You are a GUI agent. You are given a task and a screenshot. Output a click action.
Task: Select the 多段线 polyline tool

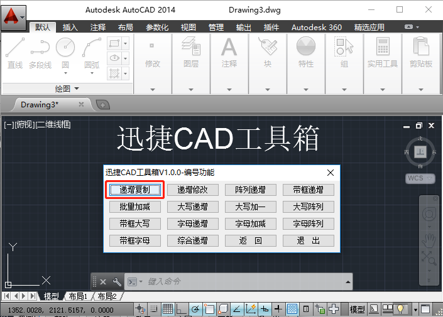pyautogui.click(x=40, y=53)
